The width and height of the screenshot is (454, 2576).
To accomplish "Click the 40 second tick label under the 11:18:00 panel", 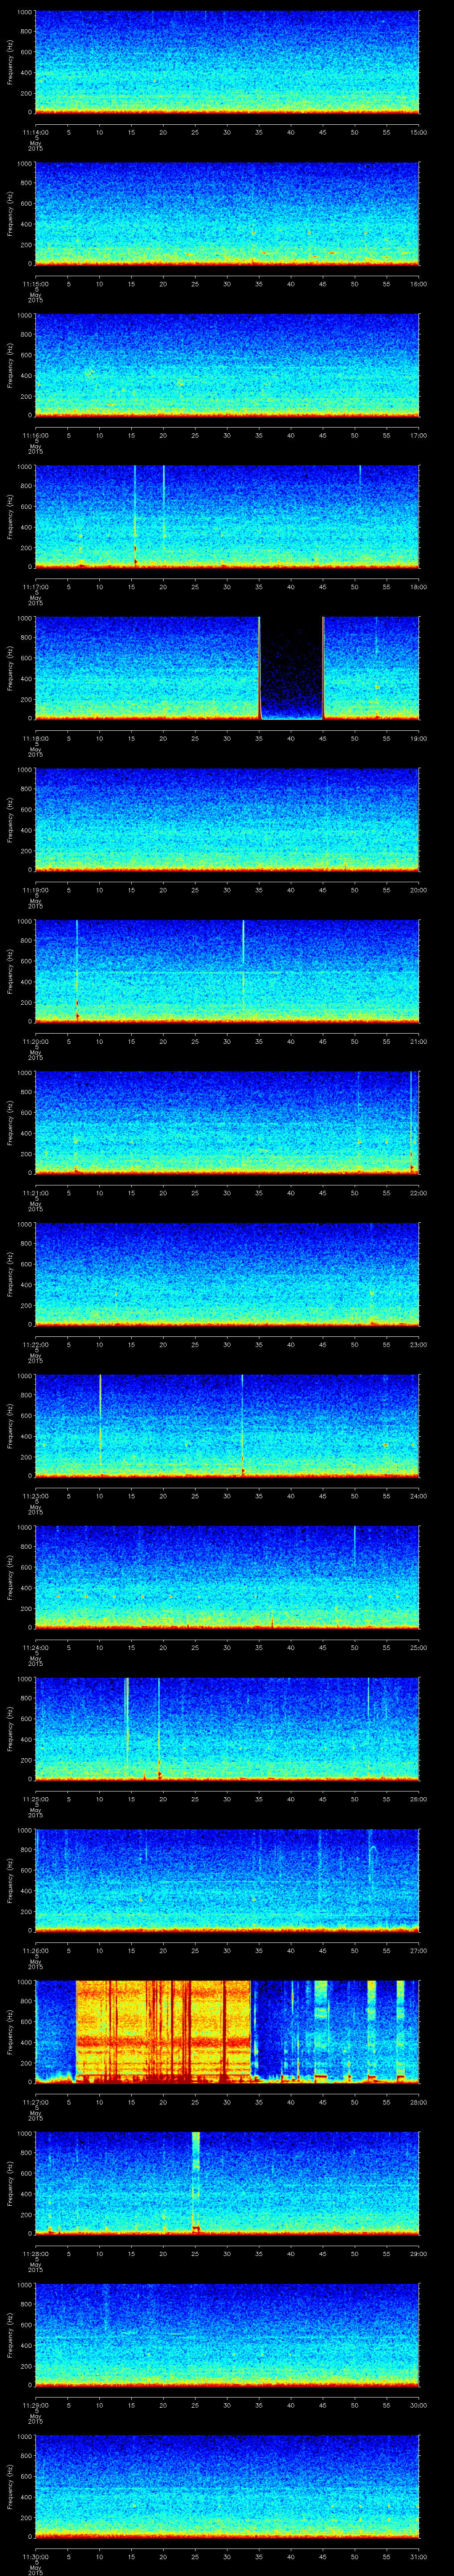I will point(291,739).
